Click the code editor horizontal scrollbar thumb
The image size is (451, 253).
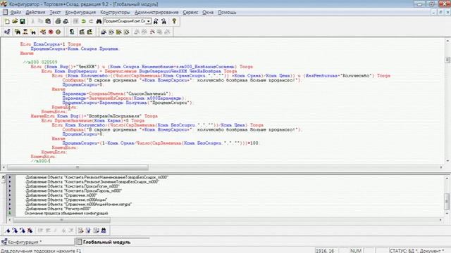78,167
